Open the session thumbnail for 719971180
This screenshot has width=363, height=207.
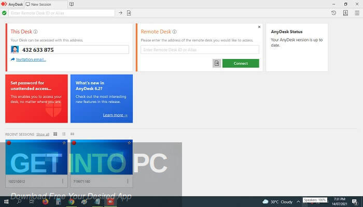tap(102, 157)
